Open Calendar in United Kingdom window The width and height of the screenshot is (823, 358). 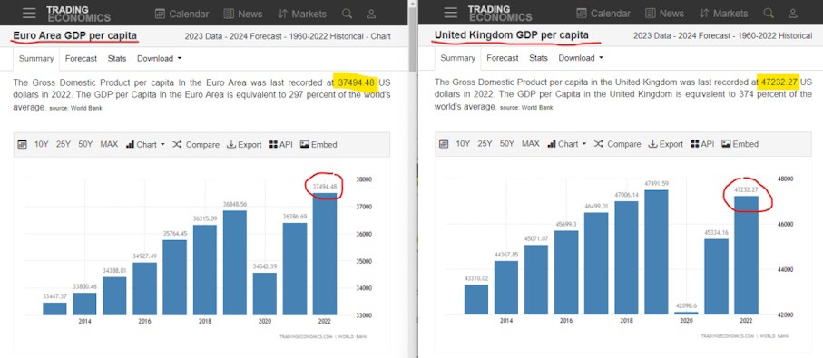click(x=603, y=14)
